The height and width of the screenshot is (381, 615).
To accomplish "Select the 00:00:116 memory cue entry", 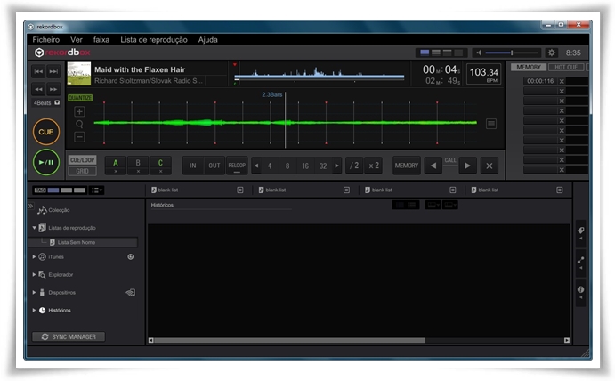I will pyautogui.click(x=540, y=81).
